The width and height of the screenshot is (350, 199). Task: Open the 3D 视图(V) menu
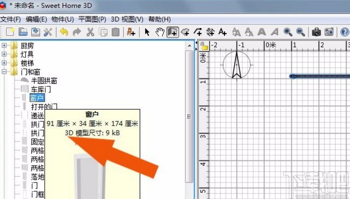[x=127, y=19]
